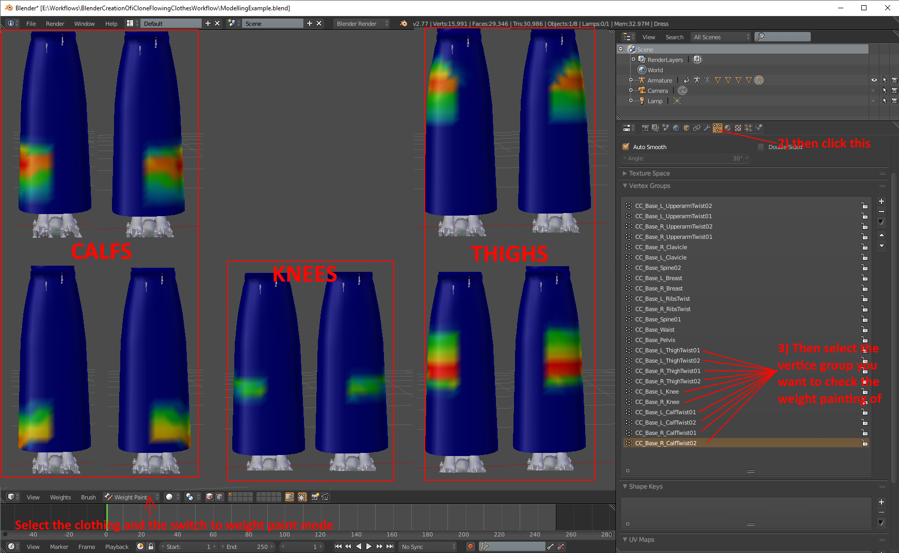This screenshot has height=553, width=899.
Task: Open the Brush menu in 3D view header
Action: click(88, 497)
